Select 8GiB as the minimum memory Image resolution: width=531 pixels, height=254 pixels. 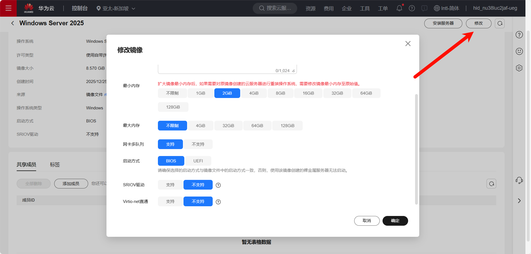[x=280, y=93]
